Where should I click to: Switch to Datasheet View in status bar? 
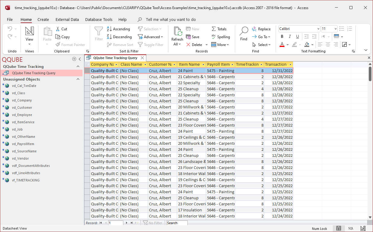click(339, 228)
